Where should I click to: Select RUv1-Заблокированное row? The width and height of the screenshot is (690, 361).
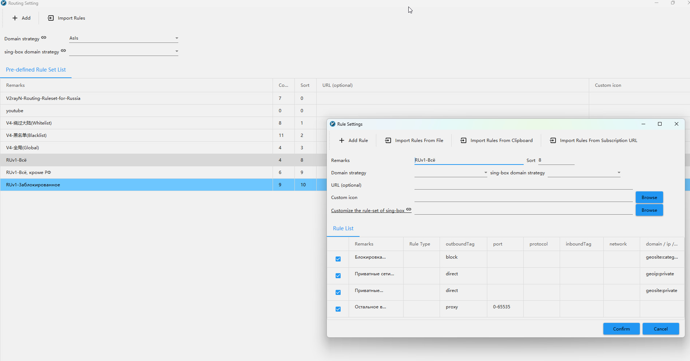pyautogui.click(x=163, y=185)
